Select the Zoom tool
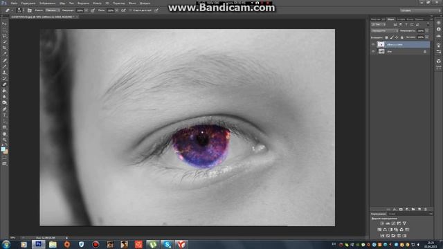This screenshot has height=249, width=443. tap(4, 140)
